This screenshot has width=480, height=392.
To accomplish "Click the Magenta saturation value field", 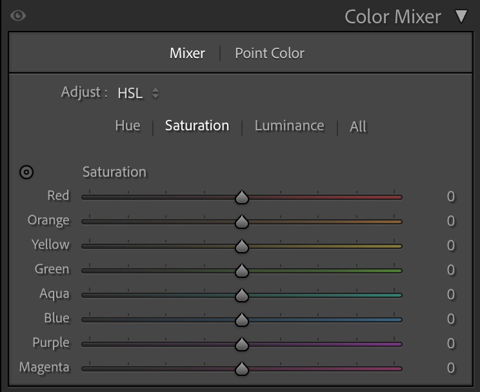I will coord(450,368).
